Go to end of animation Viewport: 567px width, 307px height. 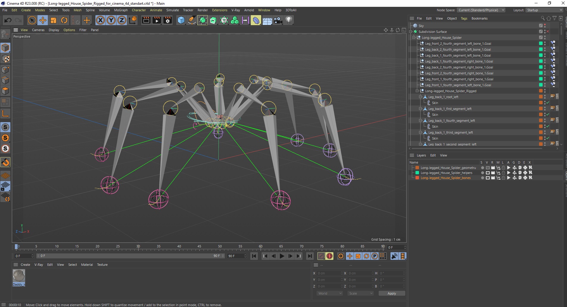pos(310,256)
